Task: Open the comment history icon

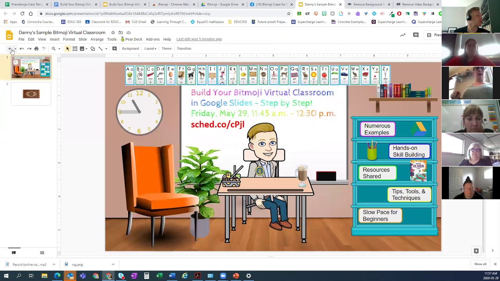Action: click(416, 35)
